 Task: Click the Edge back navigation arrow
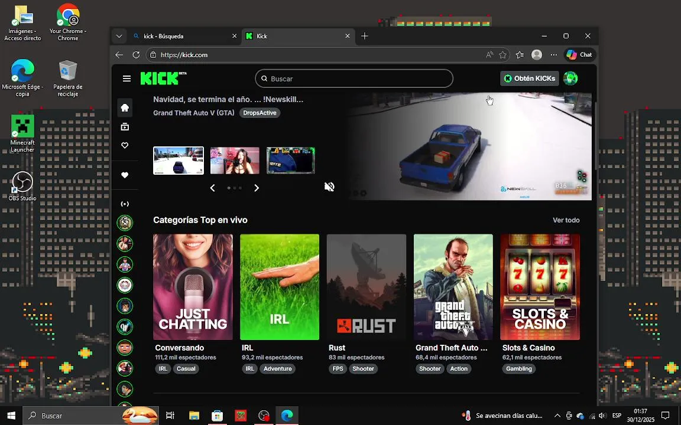tap(119, 55)
